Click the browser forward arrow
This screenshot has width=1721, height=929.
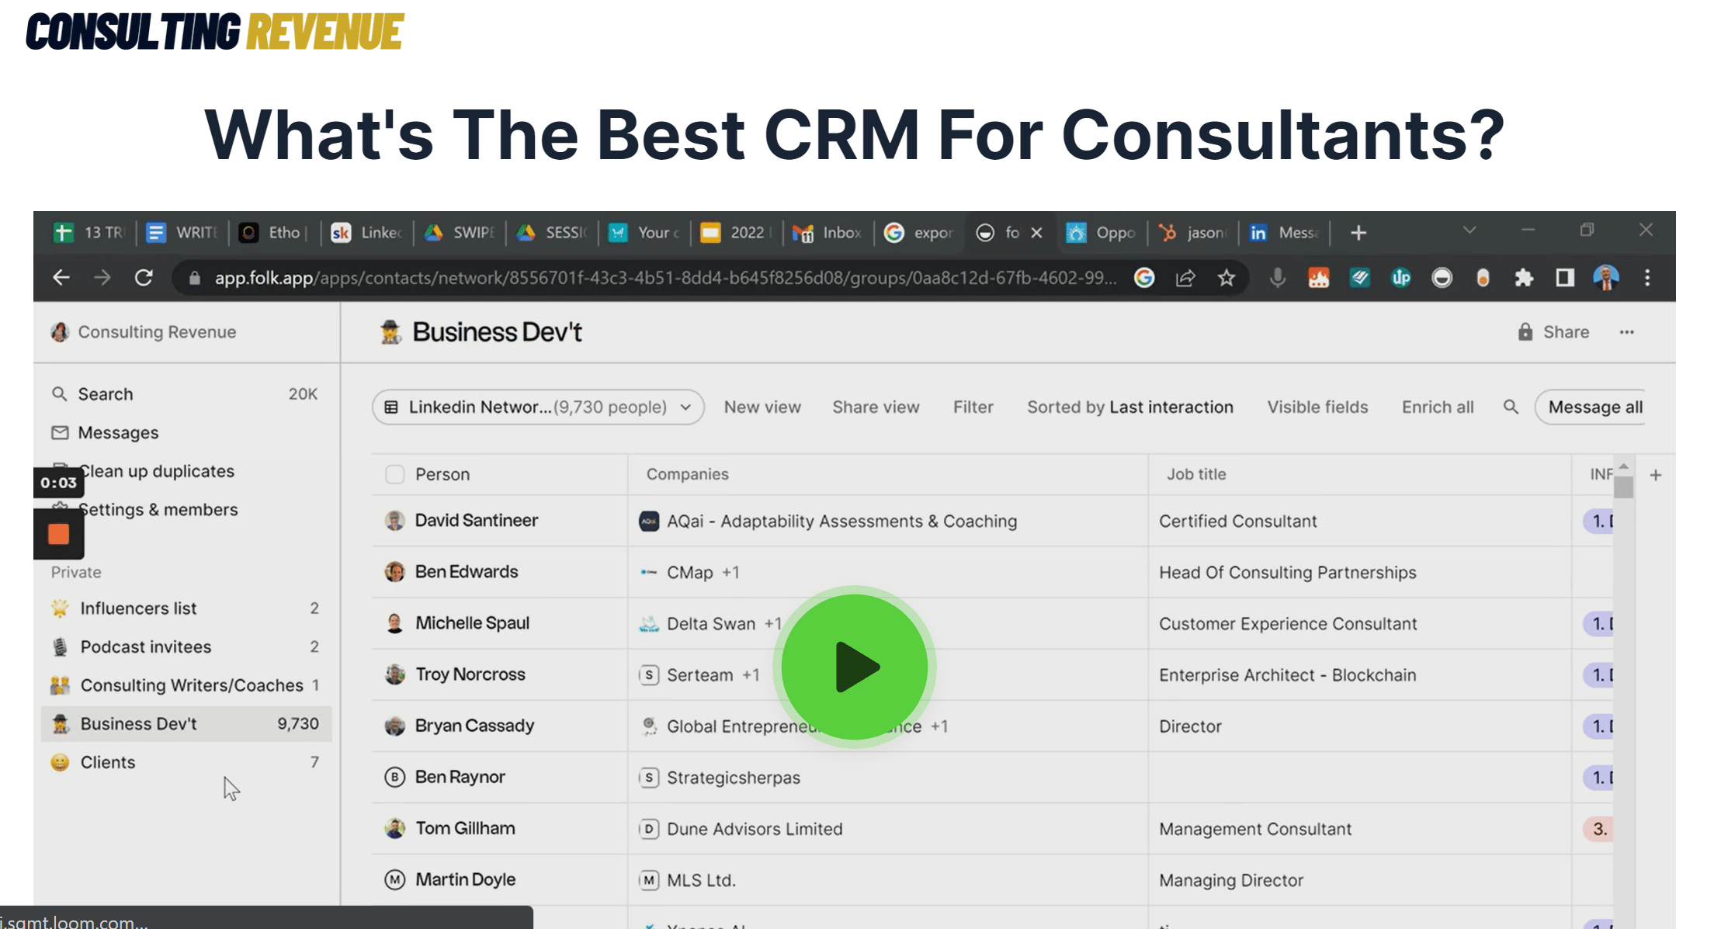pos(102,278)
